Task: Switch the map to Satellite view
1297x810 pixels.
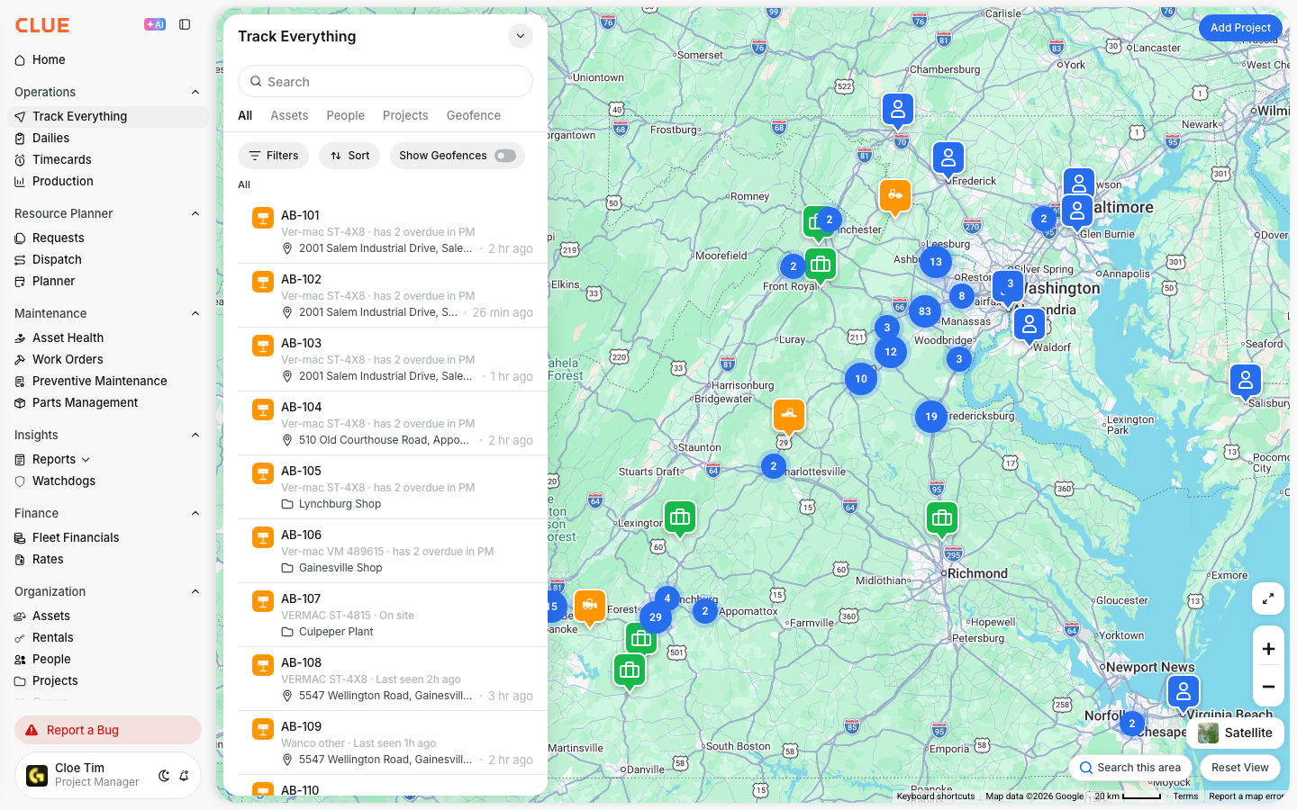Action: (x=1235, y=733)
